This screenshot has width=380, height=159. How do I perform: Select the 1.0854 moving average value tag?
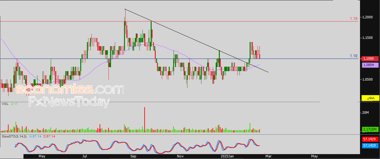(x=370, y=65)
